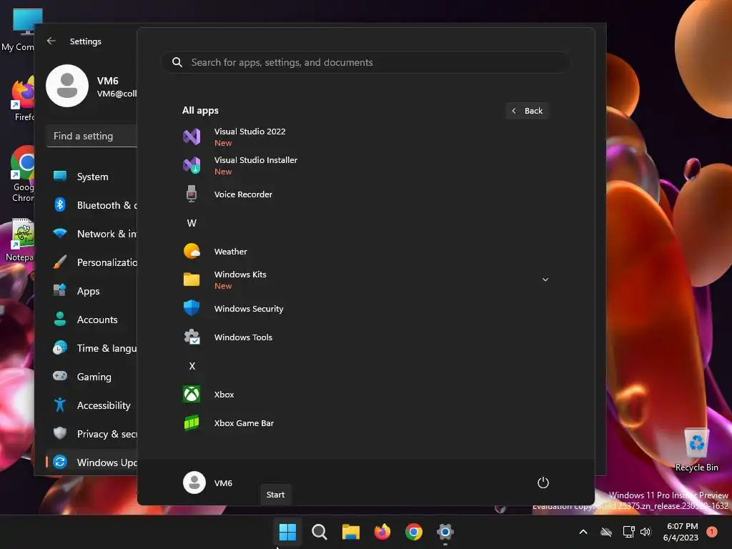The height and width of the screenshot is (549, 732).
Task: Click Find a setting search field
Action: (x=92, y=136)
